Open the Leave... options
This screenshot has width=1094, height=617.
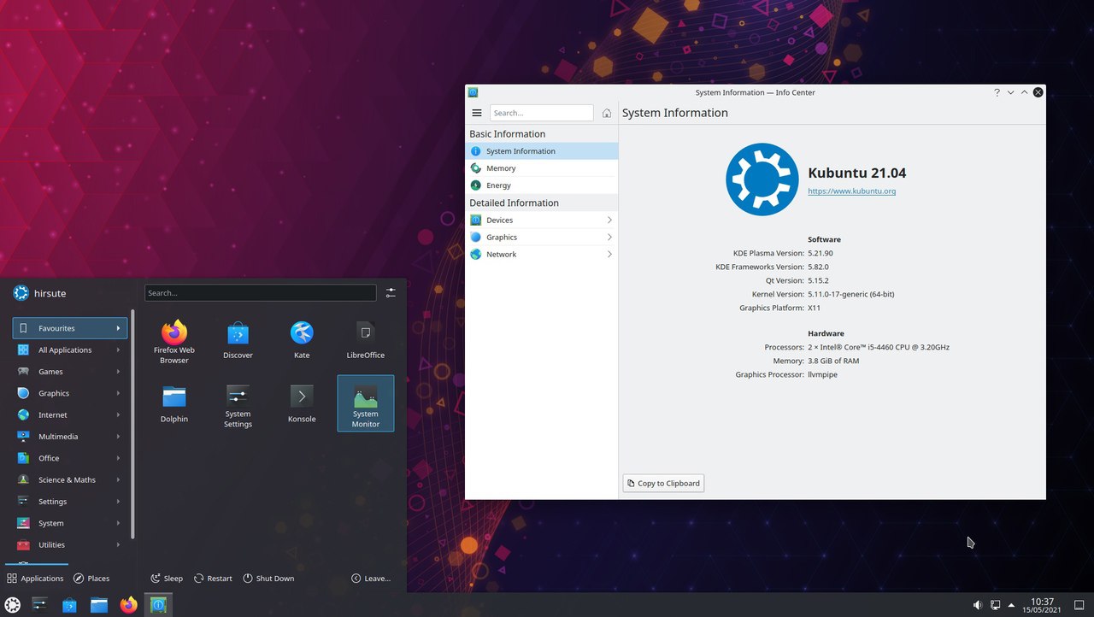(x=371, y=579)
